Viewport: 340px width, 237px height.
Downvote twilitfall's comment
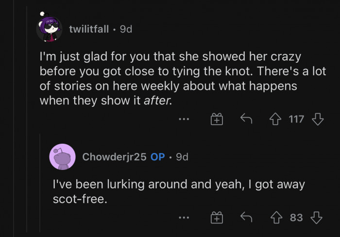click(x=318, y=119)
